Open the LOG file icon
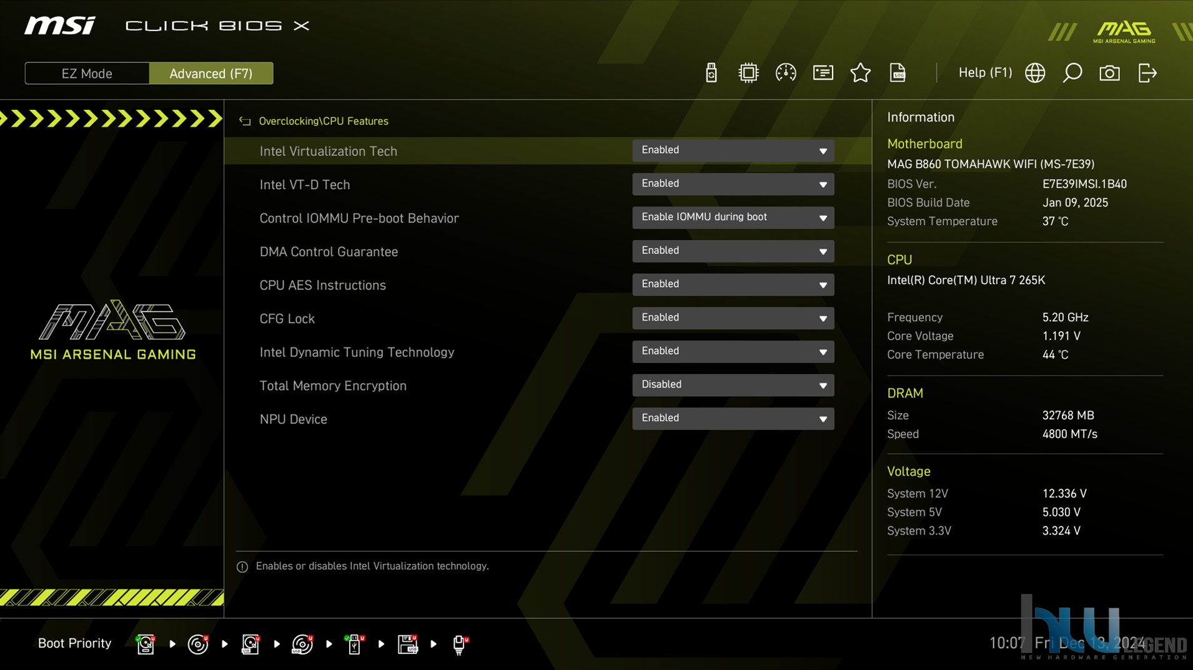This screenshot has height=670, width=1193. 898,73
